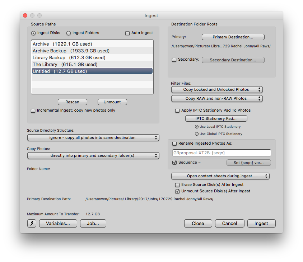Click the rename template text field
The height and width of the screenshot is (262, 303).
pyautogui.click(x=221, y=153)
